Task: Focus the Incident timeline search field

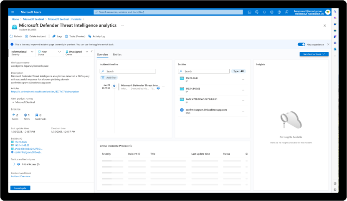Action: click(x=128, y=71)
